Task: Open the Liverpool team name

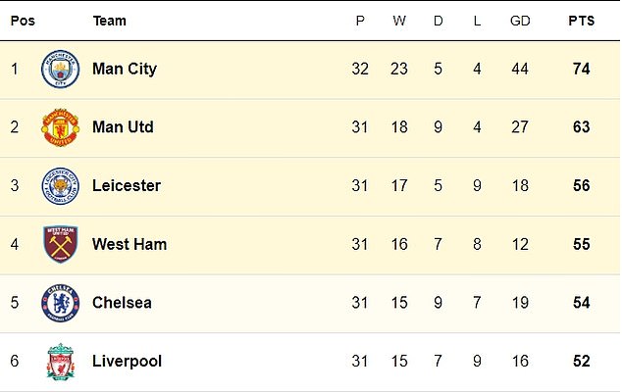Action: click(x=127, y=362)
